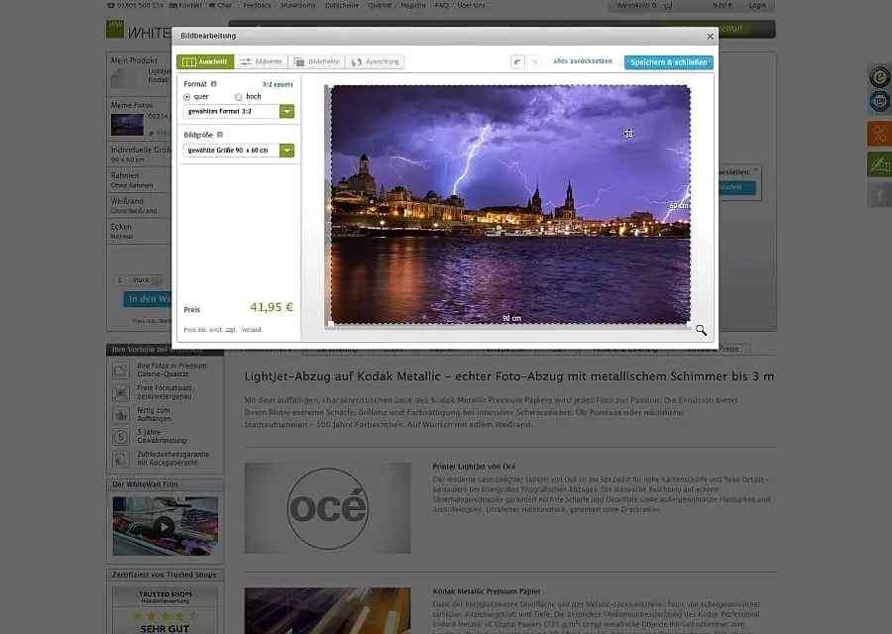This screenshot has width=892, height=634.
Task: Click the Login link
Action: tap(757, 6)
